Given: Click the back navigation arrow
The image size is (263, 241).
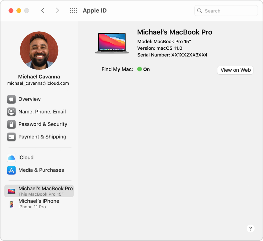Looking at the screenshot, I should pyautogui.click(x=43, y=10).
